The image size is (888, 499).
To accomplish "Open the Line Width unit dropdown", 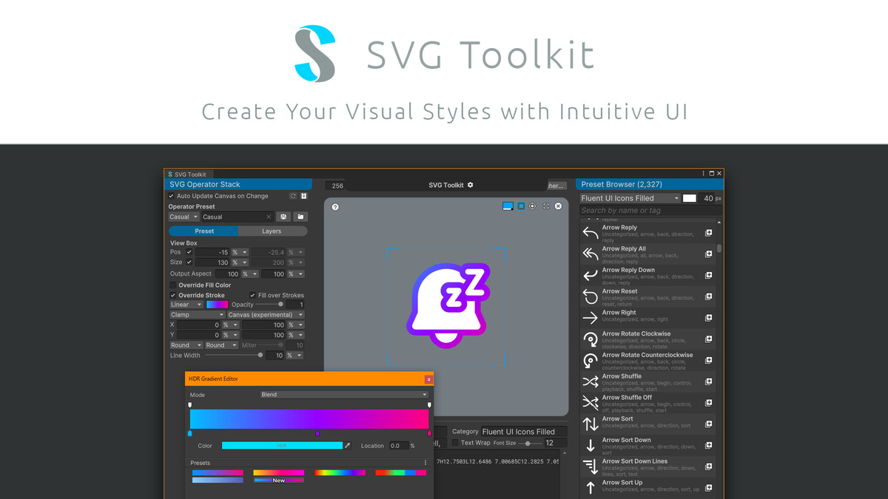I will [295, 356].
